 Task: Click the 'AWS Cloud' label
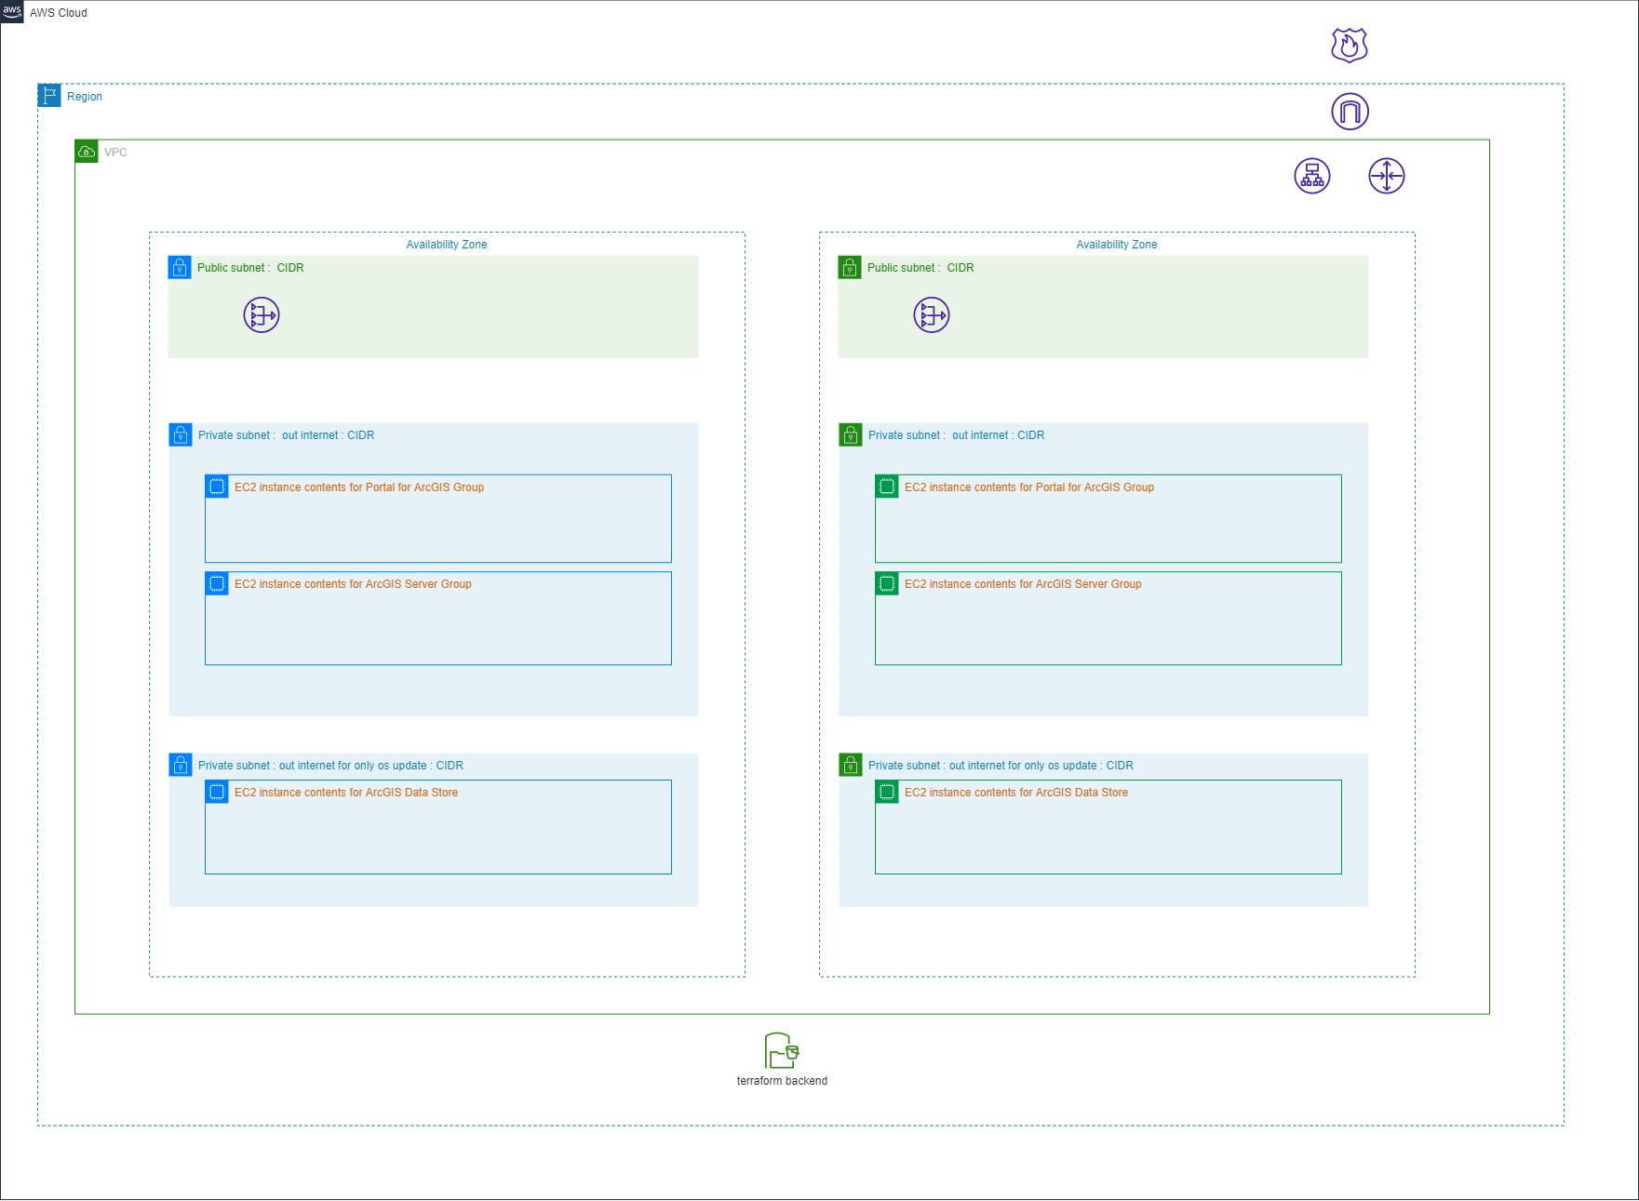59,13
